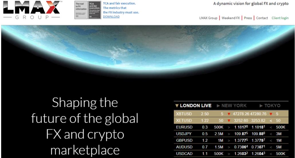295x158 pixels.
Task: Select the LONDON LIVE tab
Action: click(194, 106)
